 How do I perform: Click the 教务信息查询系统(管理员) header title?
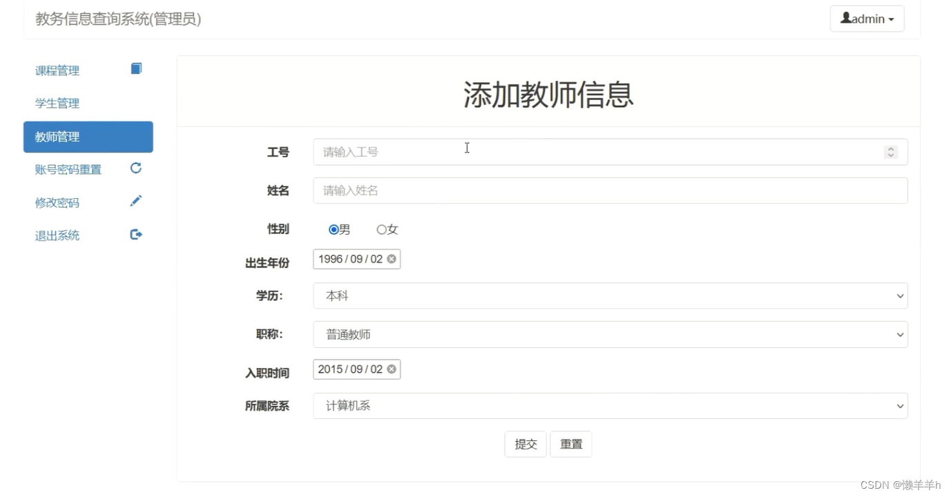click(118, 19)
